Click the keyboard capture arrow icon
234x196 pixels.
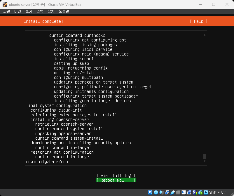tap(206, 192)
